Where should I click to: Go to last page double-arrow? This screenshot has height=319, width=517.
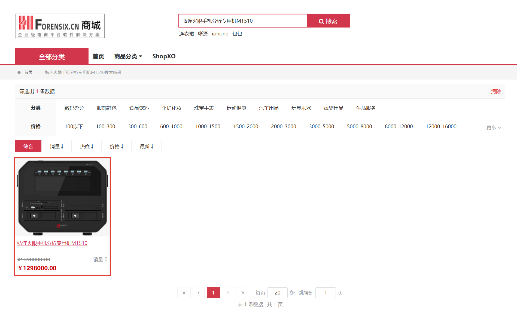point(243,293)
